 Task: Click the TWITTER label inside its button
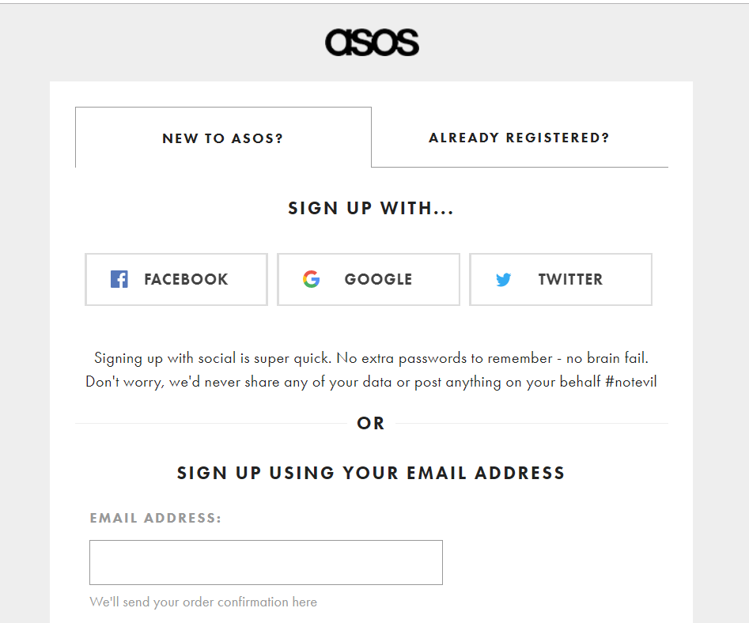coord(571,279)
